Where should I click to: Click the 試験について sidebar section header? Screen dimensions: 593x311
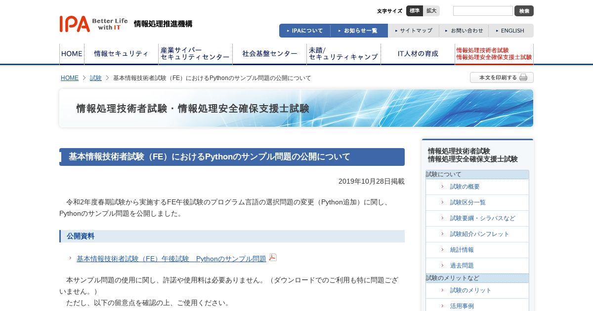click(477, 174)
